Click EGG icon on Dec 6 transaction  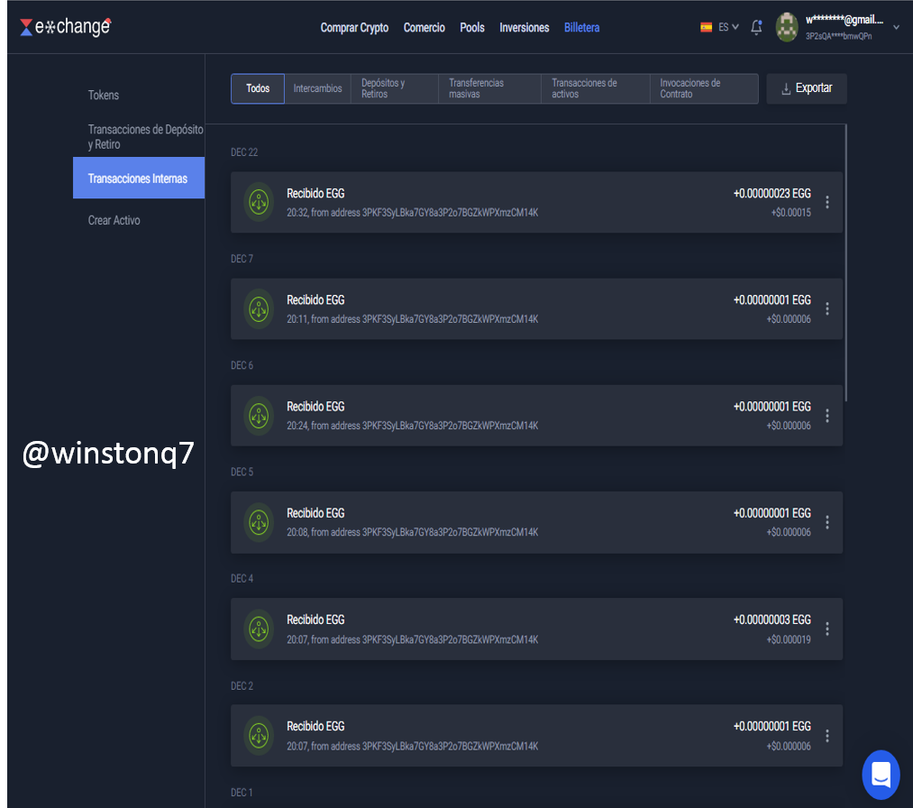259,416
